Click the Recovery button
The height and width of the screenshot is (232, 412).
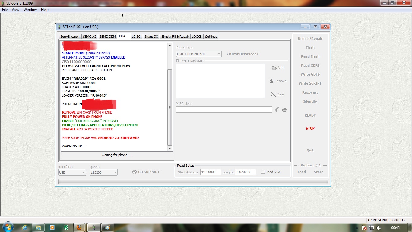(x=310, y=92)
